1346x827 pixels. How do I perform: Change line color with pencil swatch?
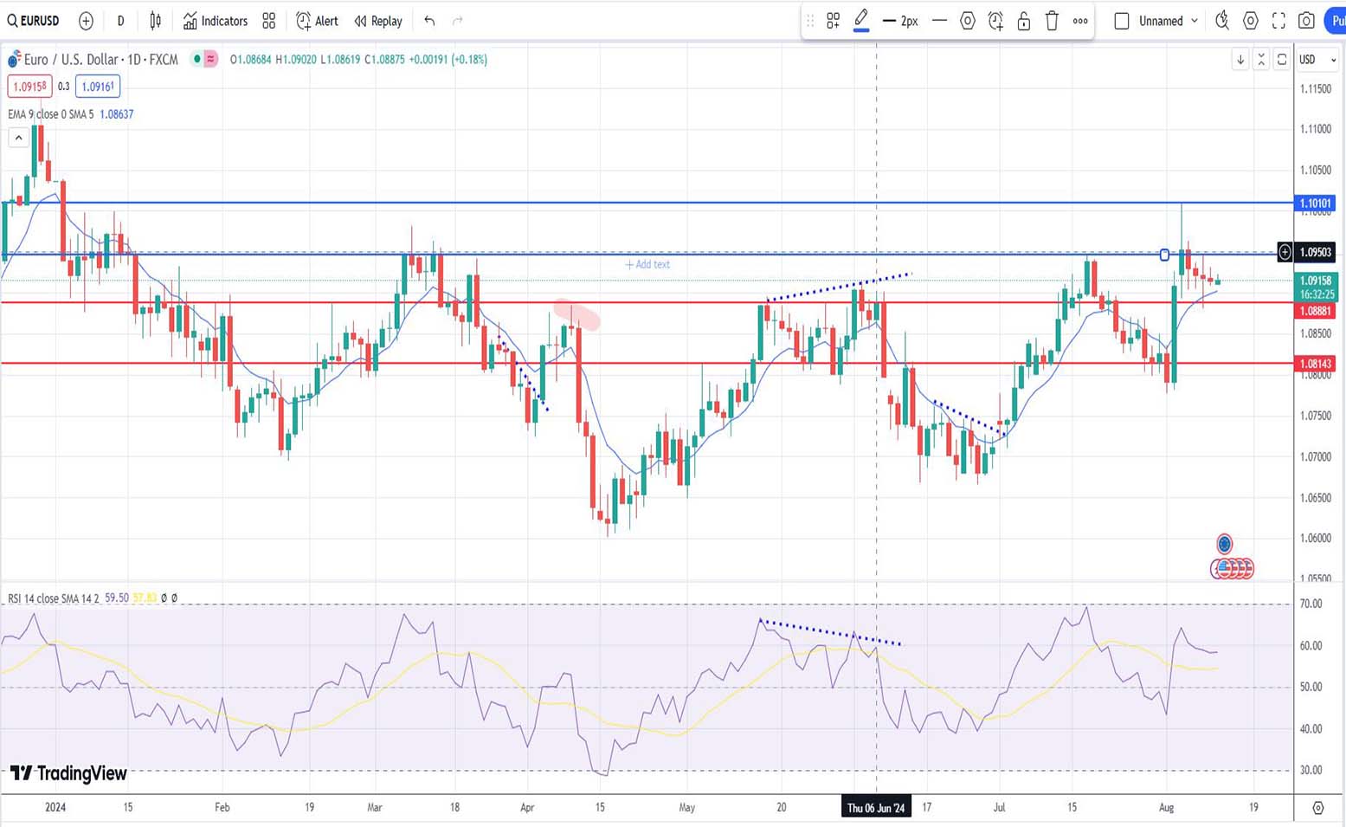point(861,21)
